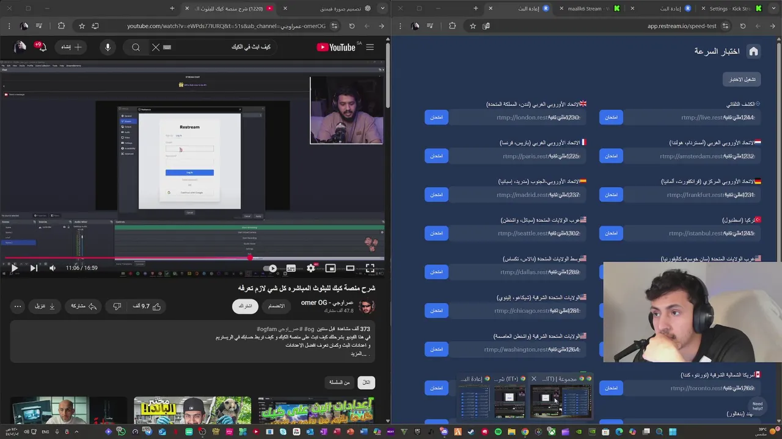Click the subscribe (اشتراك) button
Screen dimensions: 782x439
pyautogui.click(x=245, y=306)
